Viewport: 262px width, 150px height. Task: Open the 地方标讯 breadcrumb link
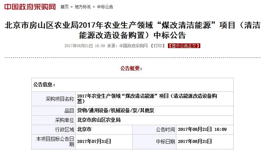pyautogui.click(x=83, y=7)
